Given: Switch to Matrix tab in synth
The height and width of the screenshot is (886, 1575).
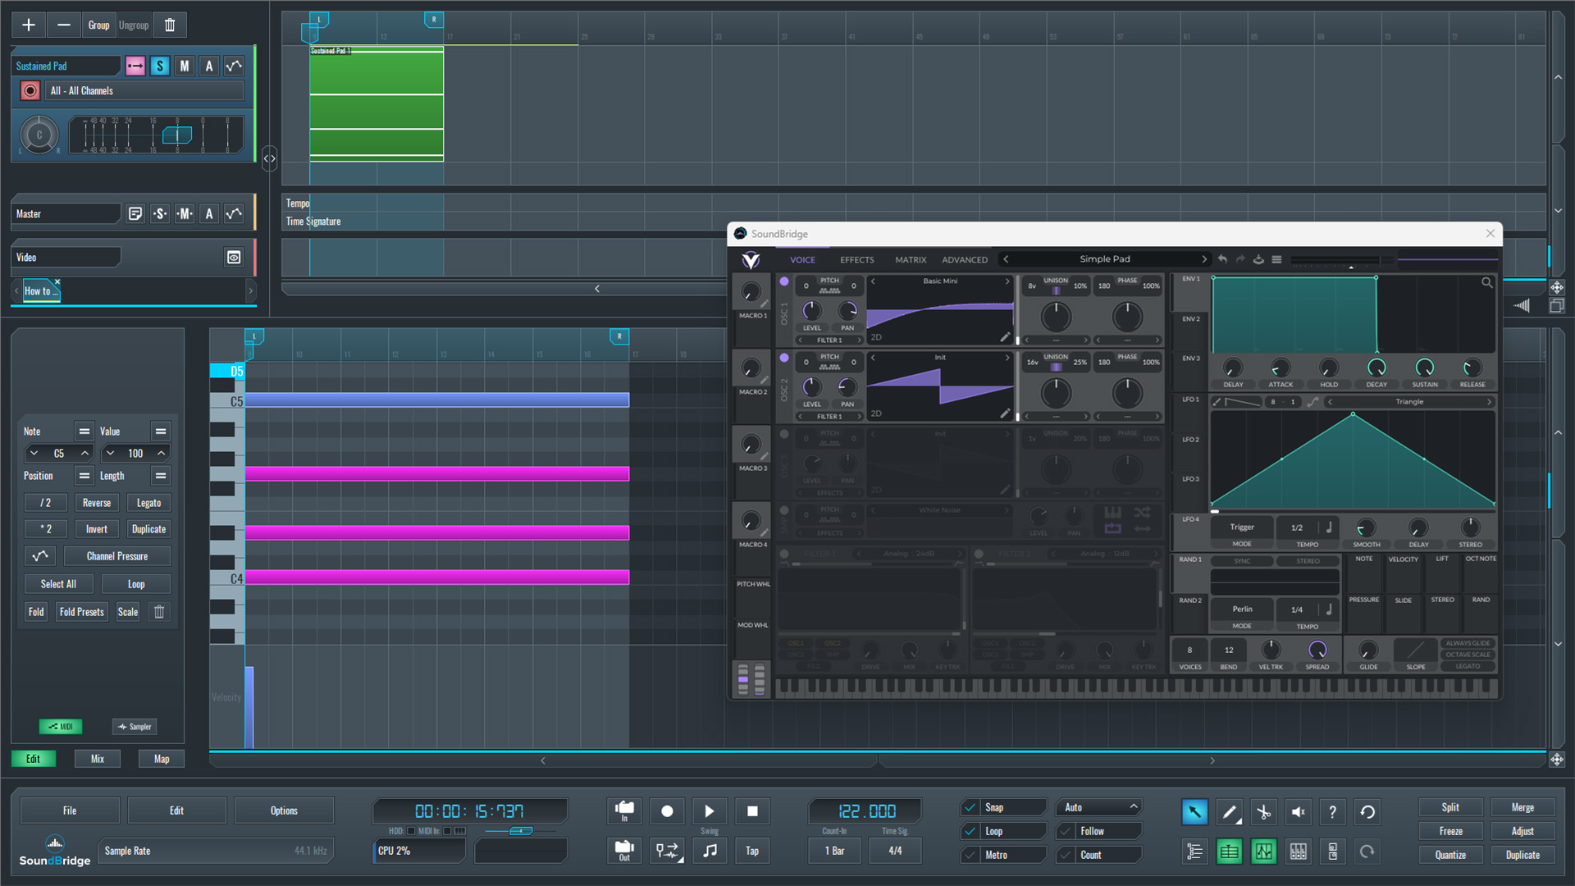Looking at the screenshot, I should click(911, 259).
